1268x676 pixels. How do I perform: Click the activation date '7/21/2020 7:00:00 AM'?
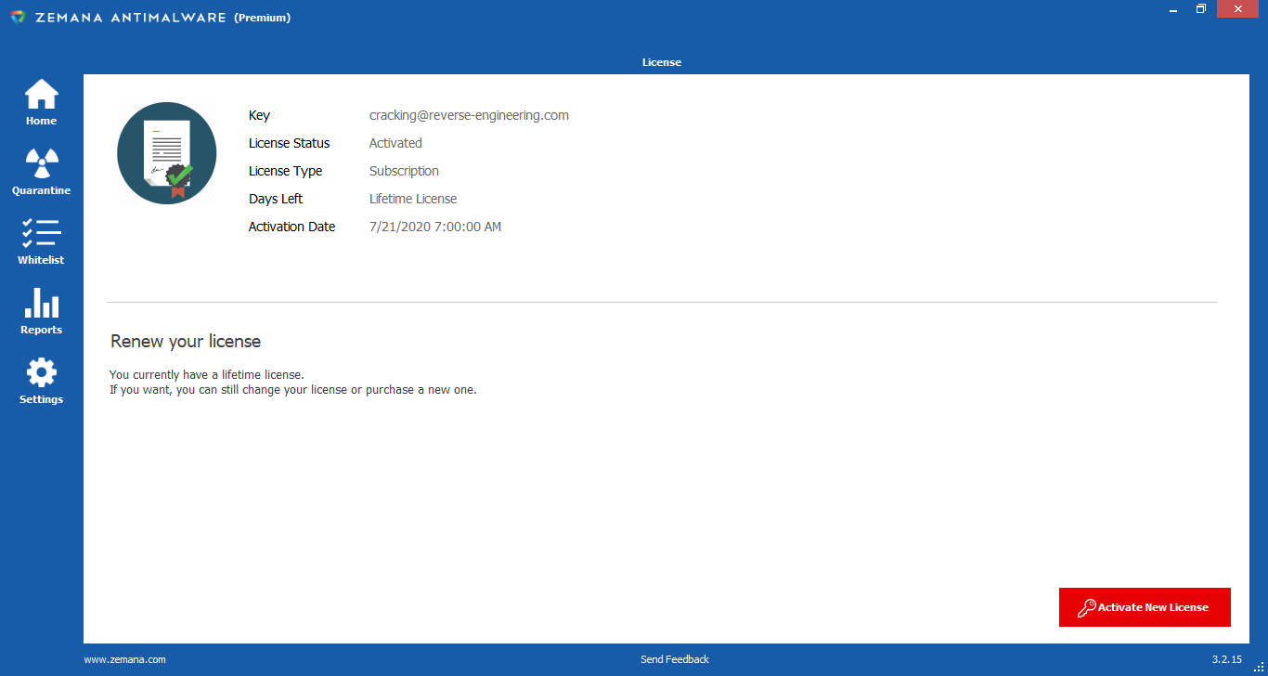[x=435, y=227]
